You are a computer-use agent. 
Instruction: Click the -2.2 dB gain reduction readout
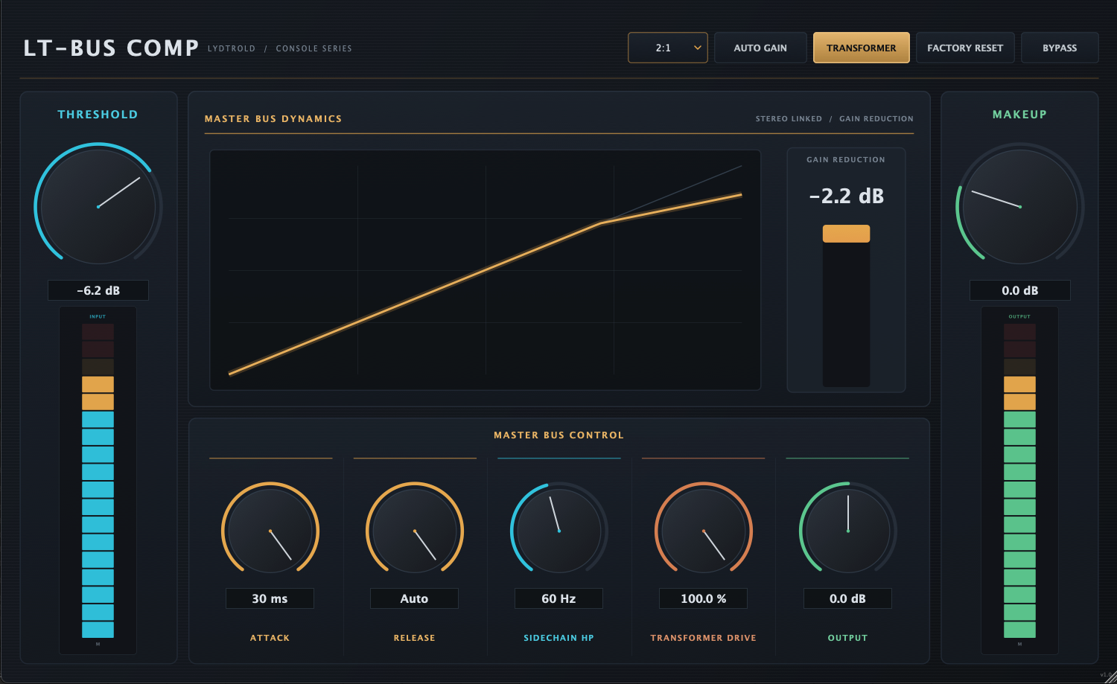click(x=846, y=196)
